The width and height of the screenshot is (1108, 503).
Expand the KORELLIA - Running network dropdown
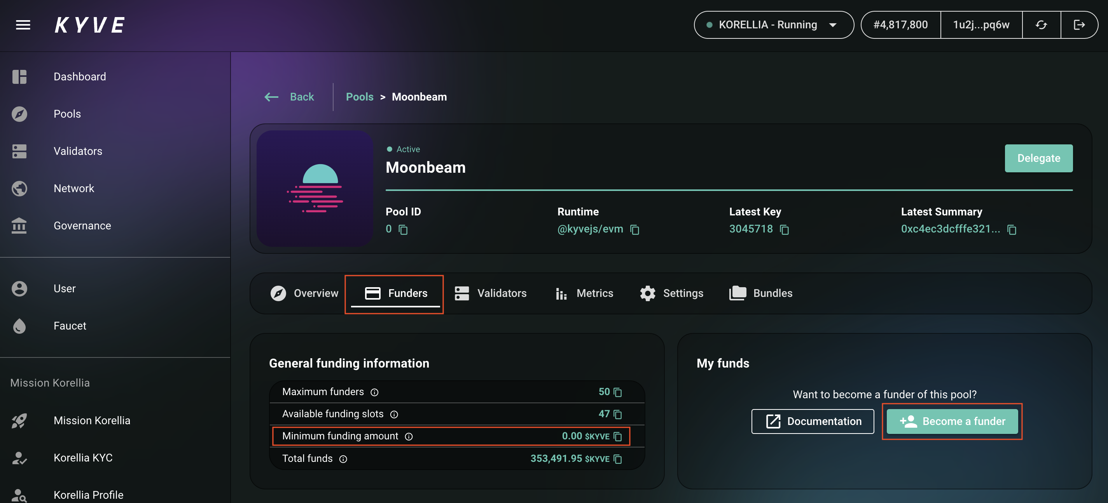(x=773, y=25)
